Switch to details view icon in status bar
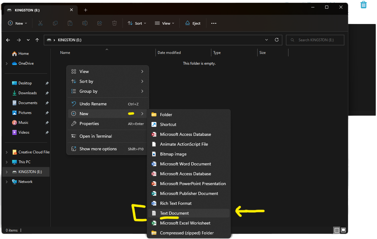Viewport: 377px width, 239px height. [x=337, y=230]
